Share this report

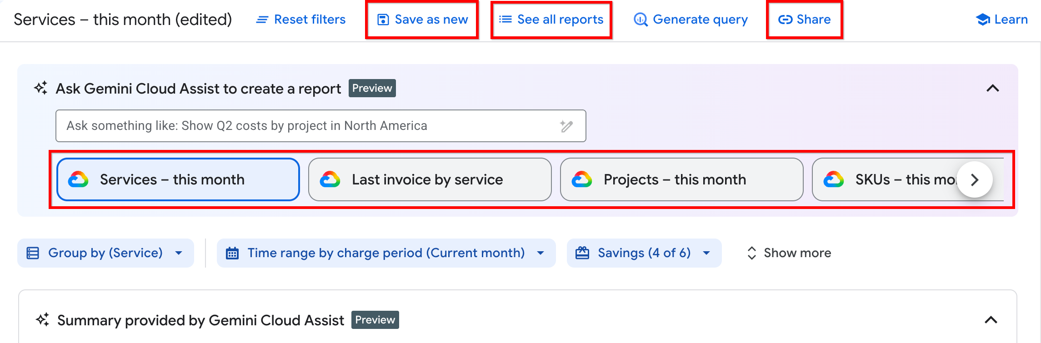pos(804,20)
